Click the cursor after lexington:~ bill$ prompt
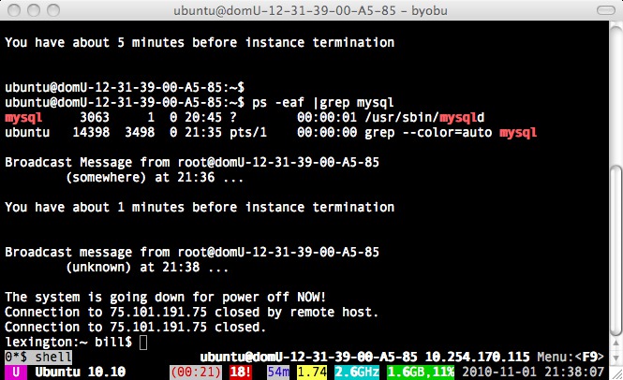Viewport: 623px width, 380px height. tap(142, 343)
